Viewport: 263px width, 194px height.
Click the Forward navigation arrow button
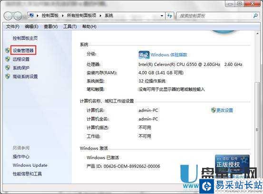(x=18, y=16)
